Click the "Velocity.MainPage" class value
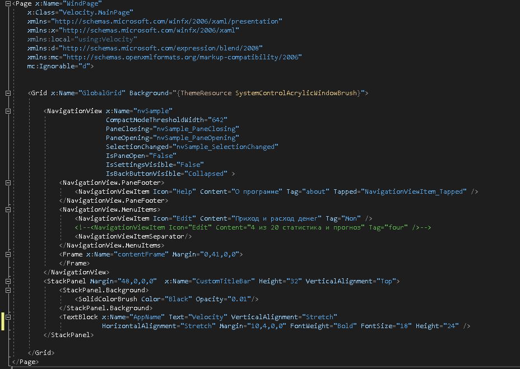Screen dimensions: 520x369 96,12
